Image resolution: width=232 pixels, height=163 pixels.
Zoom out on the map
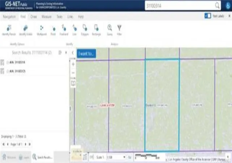coord(73,73)
